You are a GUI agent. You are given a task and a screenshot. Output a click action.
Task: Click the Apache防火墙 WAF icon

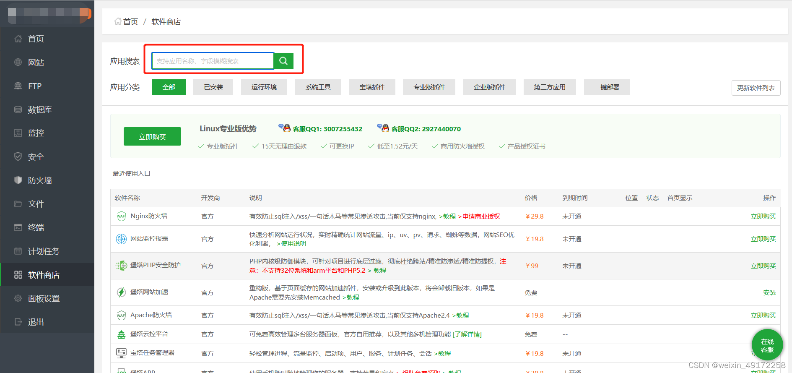pyautogui.click(x=121, y=316)
